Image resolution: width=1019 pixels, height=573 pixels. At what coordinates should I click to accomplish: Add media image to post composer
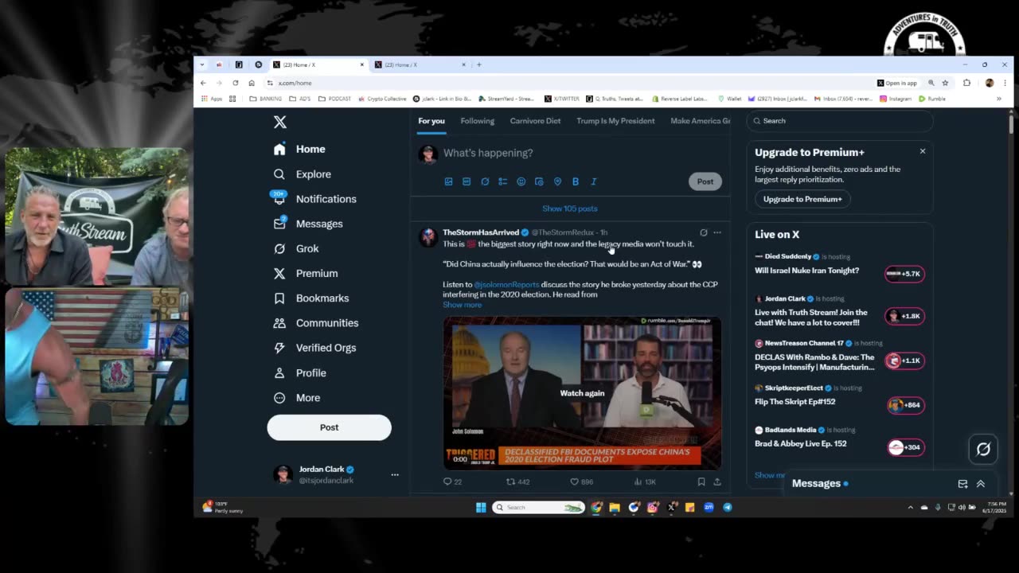click(x=448, y=181)
